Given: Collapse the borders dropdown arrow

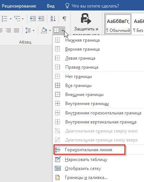Looking at the screenshot, I should (x=63, y=30).
